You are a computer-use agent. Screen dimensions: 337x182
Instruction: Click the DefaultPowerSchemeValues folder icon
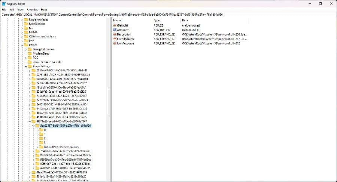pos(41,147)
